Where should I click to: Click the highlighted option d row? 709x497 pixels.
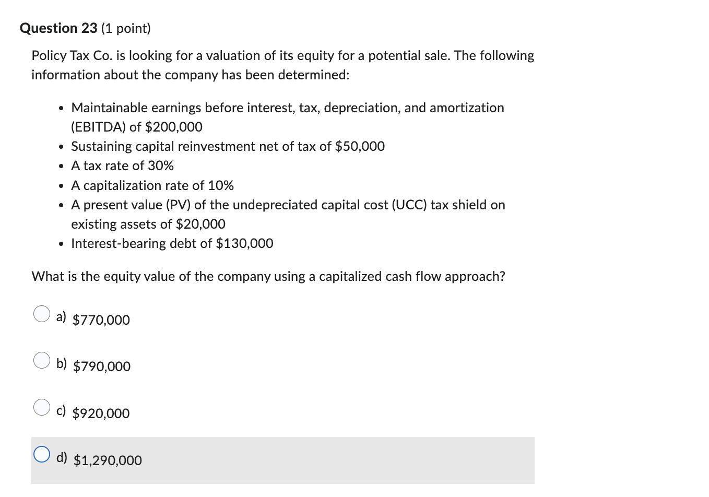(x=283, y=460)
